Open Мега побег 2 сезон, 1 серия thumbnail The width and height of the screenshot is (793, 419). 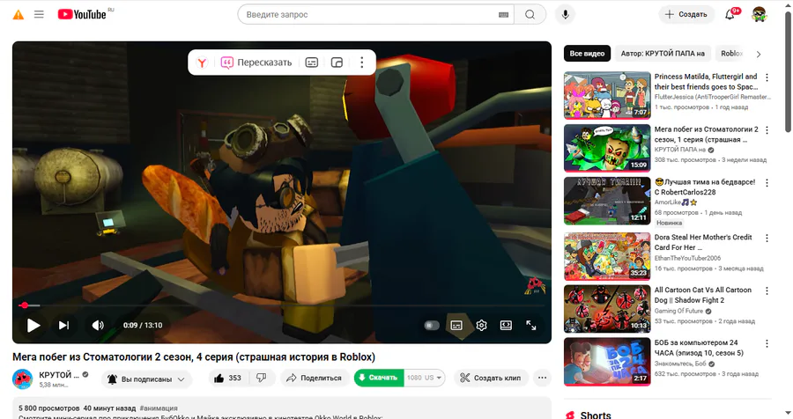[607, 148]
